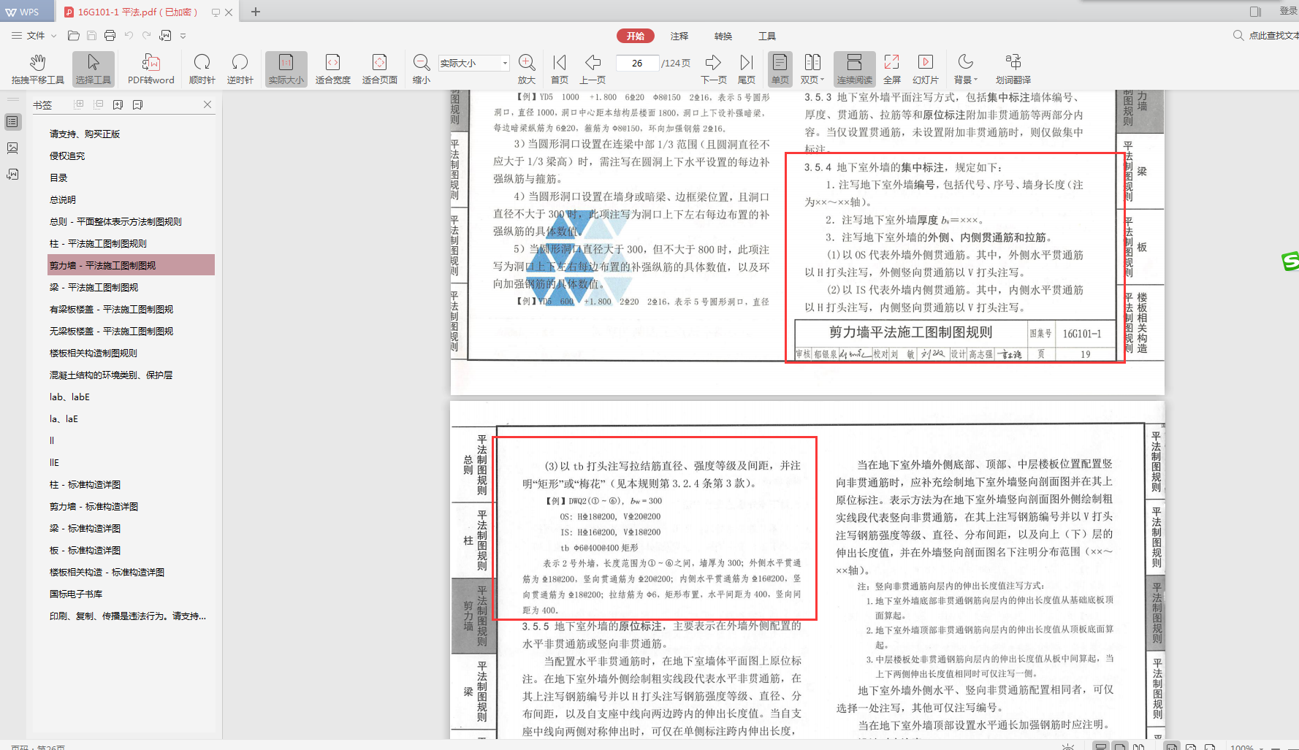Open bookmark 国标电子书库
The image size is (1299, 750).
point(76,594)
